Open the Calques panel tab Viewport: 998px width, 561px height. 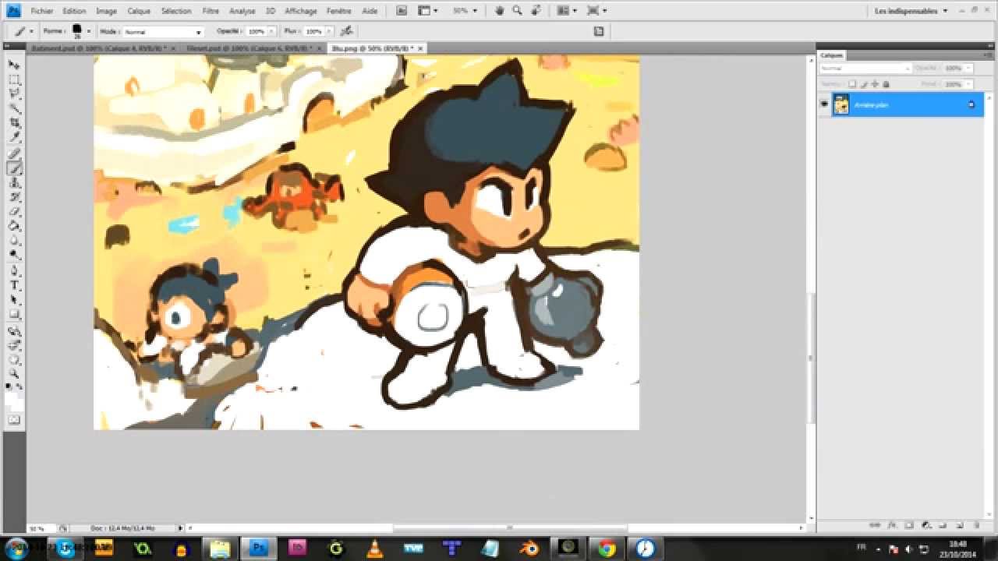click(832, 55)
